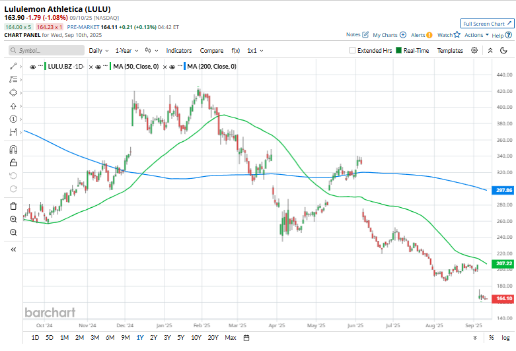Click the blue MA (200) color swatch
The height and width of the screenshot is (351, 516).
point(185,67)
